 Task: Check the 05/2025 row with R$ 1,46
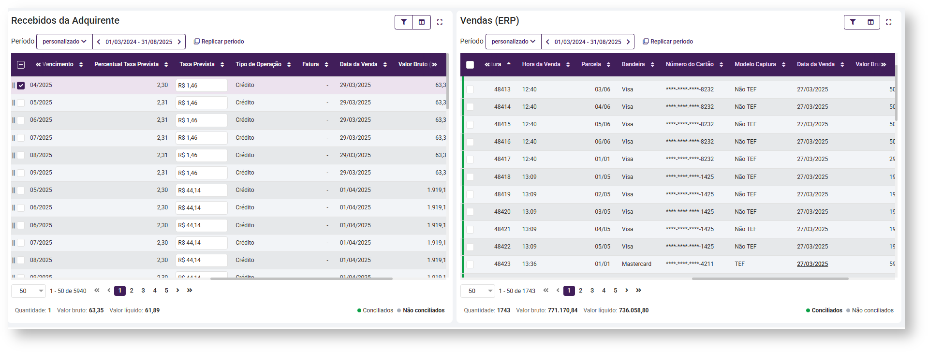coord(21,103)
